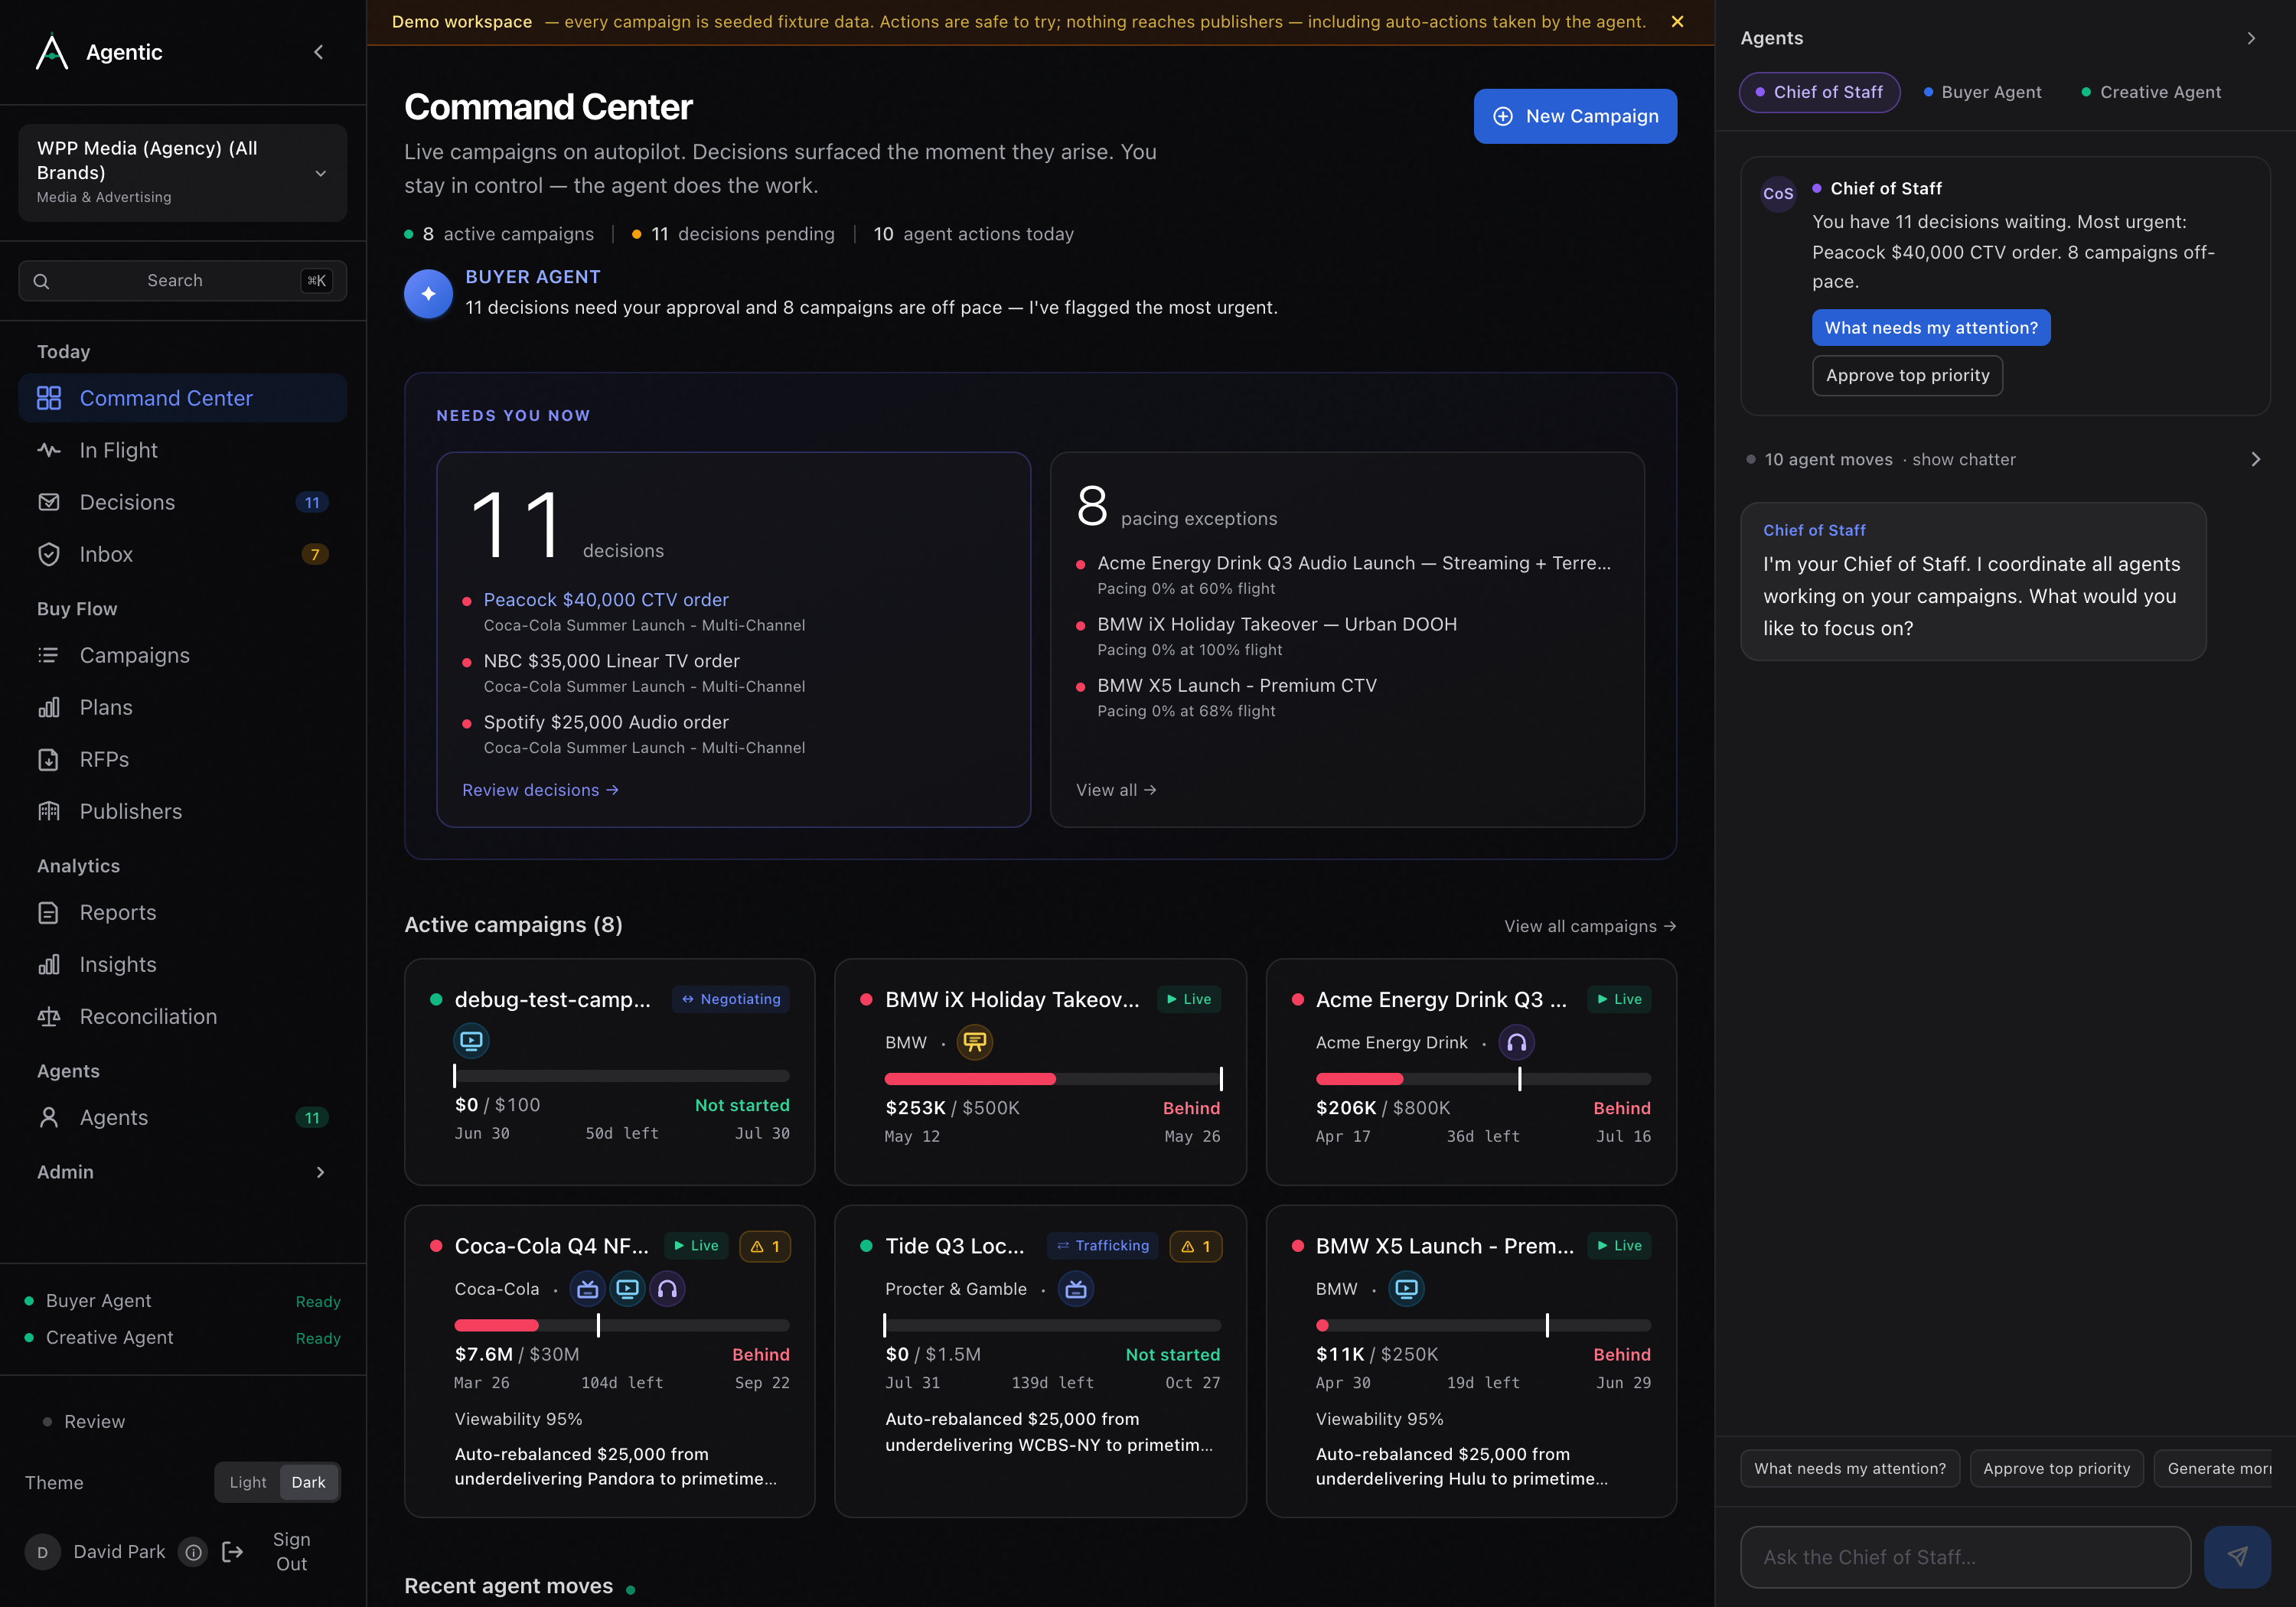Select the Creative Agent tab
The width and height of the screenshot is (2296, 1607).
(2151, 92)
